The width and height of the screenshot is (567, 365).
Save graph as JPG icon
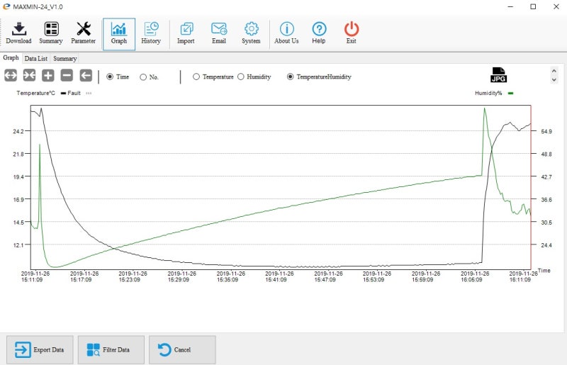(x=498, y=75)
